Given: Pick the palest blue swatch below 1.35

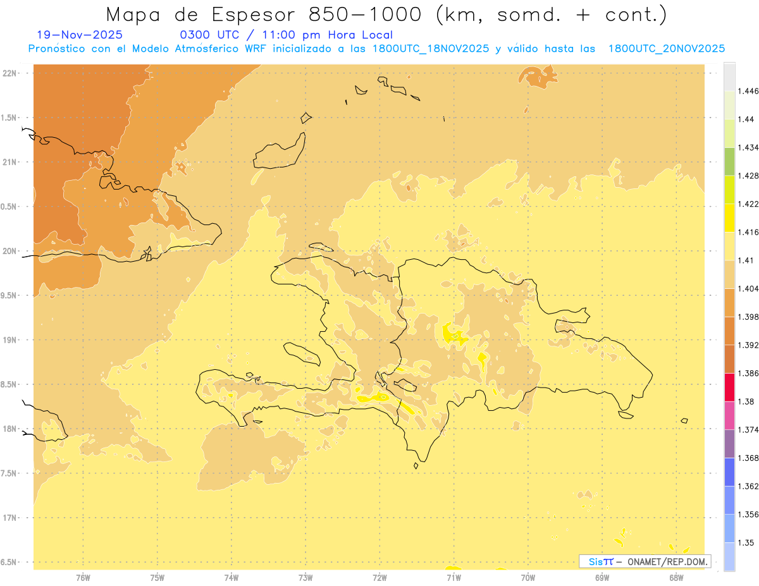Looking at the screenshot, I should 729,556.
